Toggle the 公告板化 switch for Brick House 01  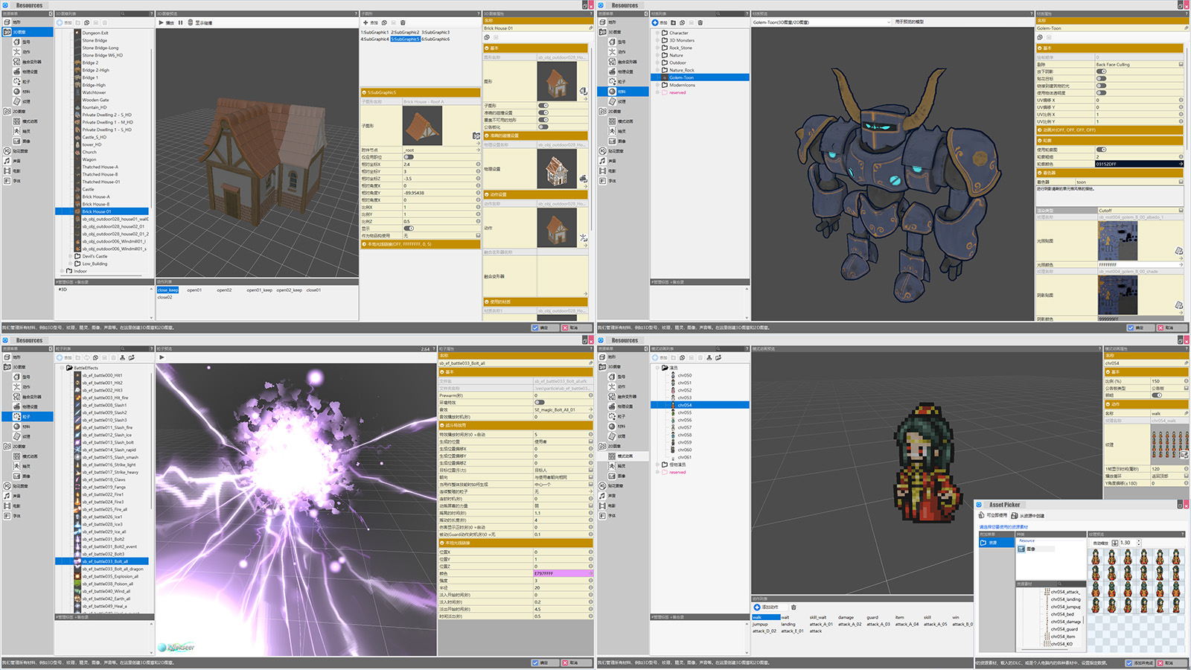pos(543,127)
